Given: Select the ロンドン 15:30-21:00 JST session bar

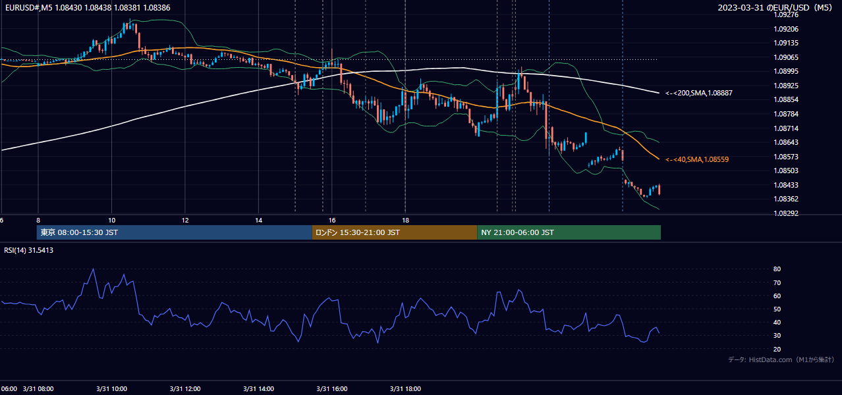Looking at the screenshot, I should [394, 232].
